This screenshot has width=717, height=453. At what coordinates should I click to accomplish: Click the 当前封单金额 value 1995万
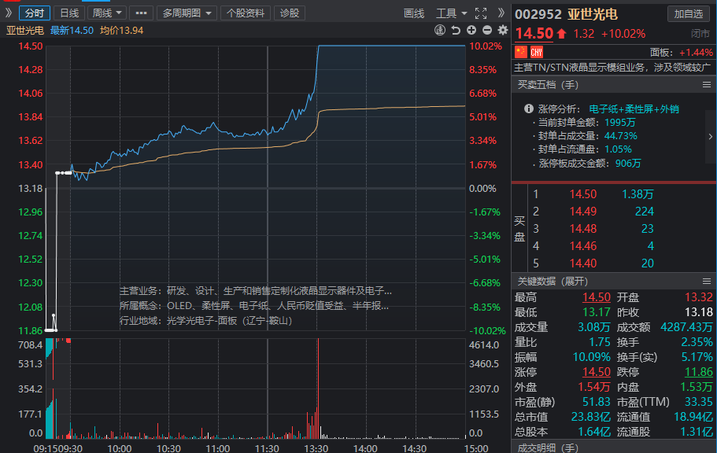[x=620, y=123]
